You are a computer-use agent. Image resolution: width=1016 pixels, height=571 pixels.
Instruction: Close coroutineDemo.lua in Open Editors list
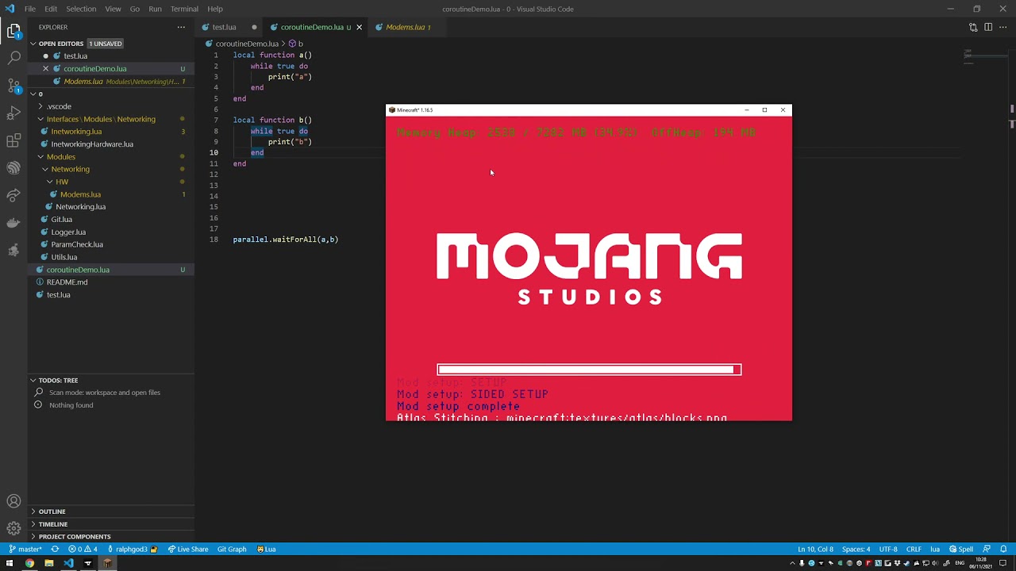click(x=45, y=69)
